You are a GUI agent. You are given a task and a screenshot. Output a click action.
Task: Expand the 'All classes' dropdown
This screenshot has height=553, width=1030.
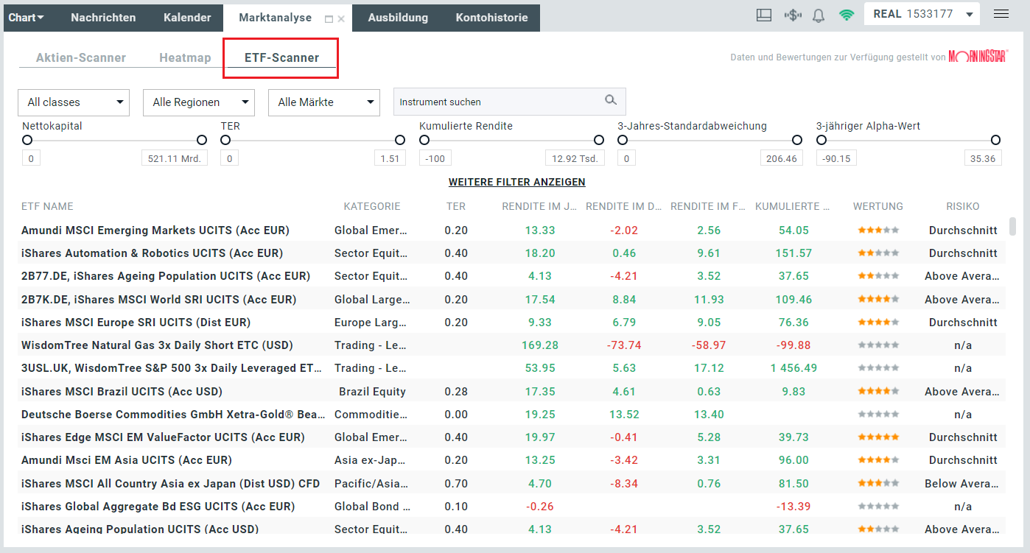pyautogui.click(x=73, y=102)
